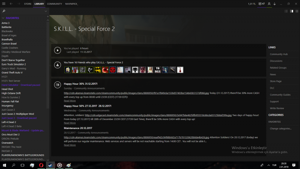Select Arma 3 in library

6,23
